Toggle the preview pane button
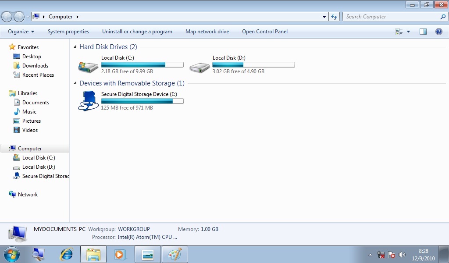449x263 pixels. click(423, 32)
